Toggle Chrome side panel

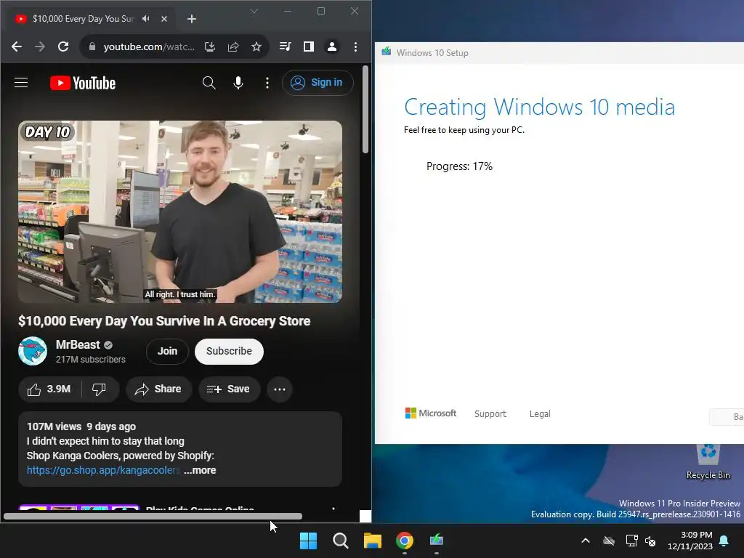[x=308, y=46]
